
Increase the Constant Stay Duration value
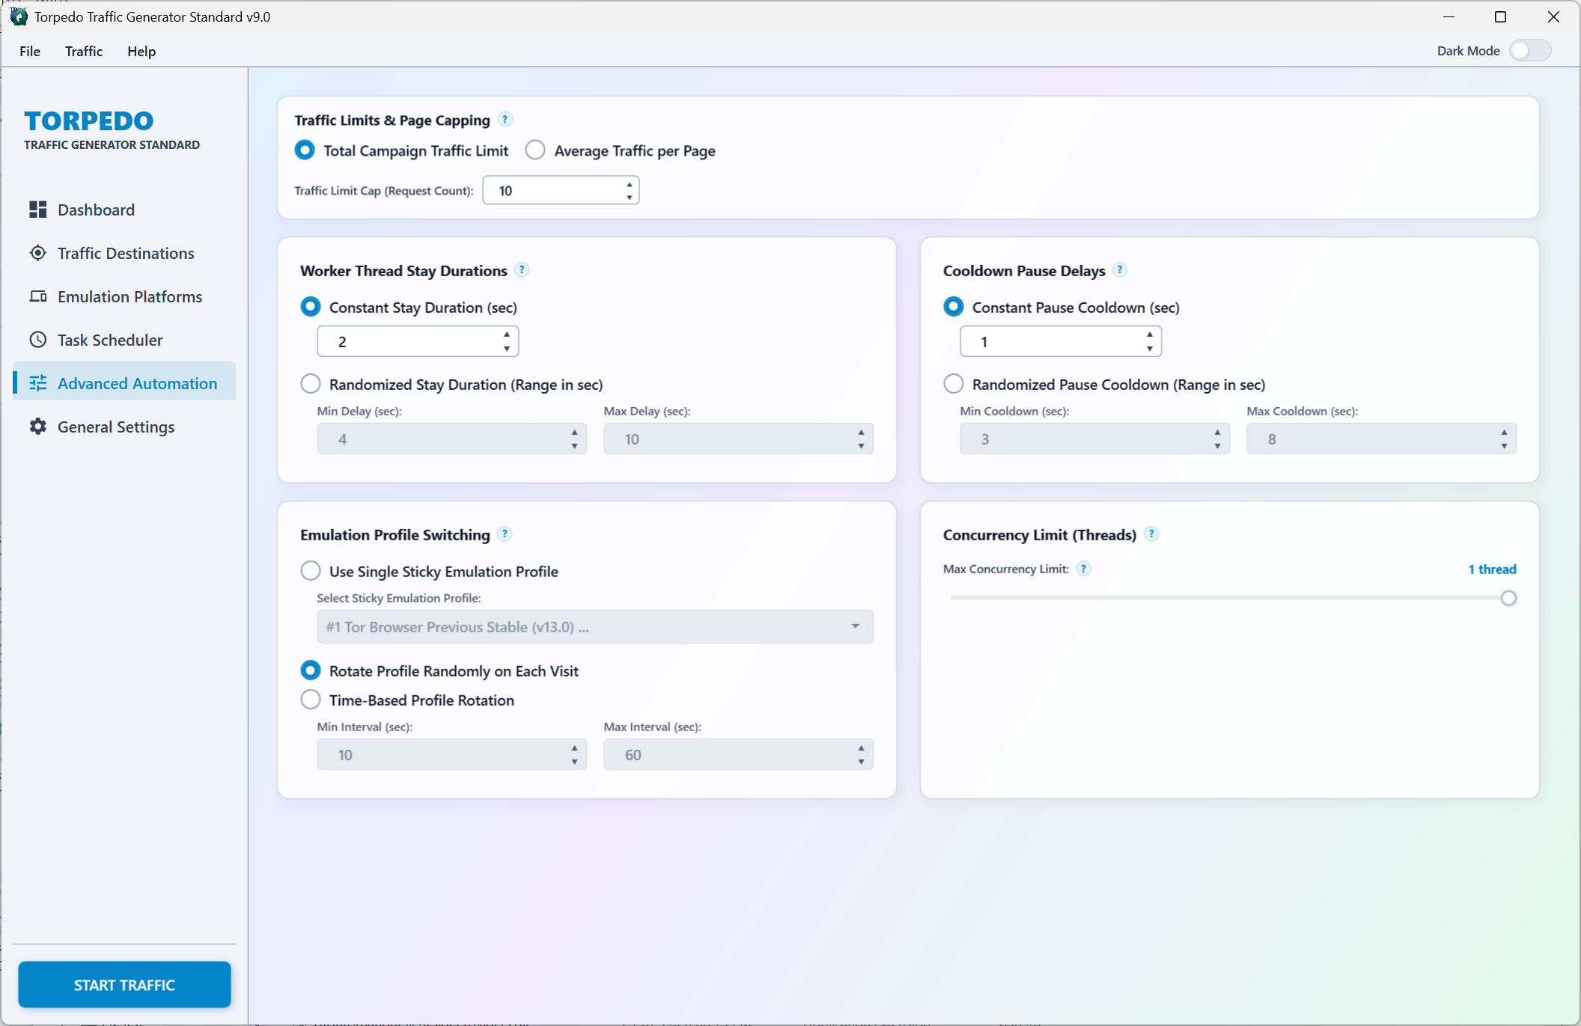click(507, 335)
